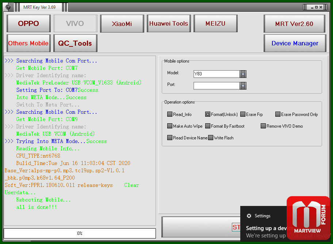Open the 'Setting up a device' notification
Image resolution: width=333 pixels, height=244 pixels.
[x=267, y=228]
